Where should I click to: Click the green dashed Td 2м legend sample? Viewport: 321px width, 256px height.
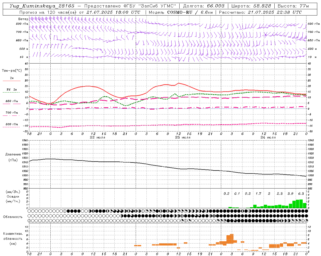pyautogui.click(x=11, y=92)
